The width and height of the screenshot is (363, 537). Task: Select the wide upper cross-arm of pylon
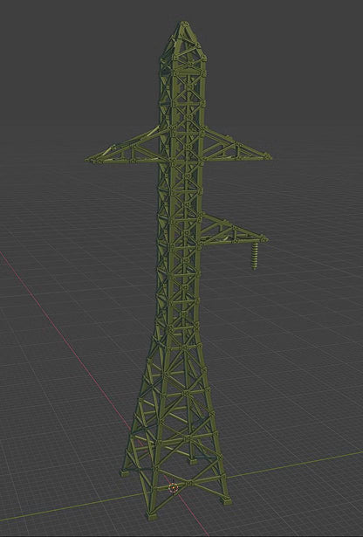point(178,146)
